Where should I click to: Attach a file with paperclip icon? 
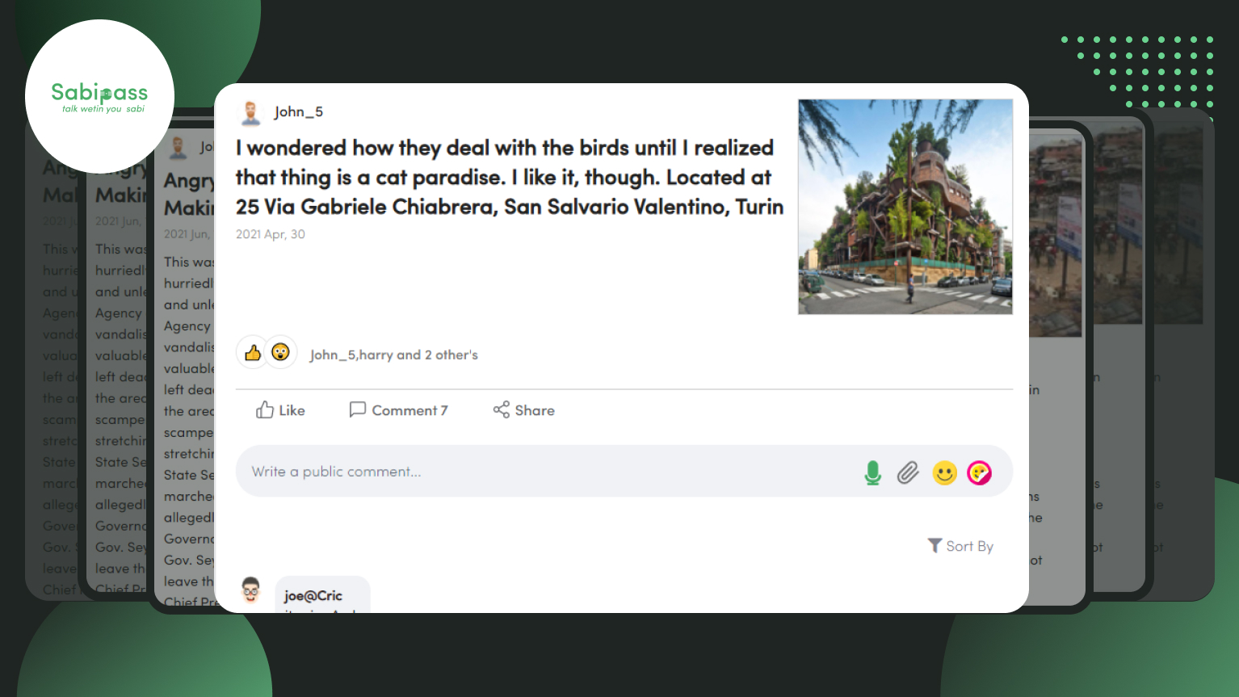pyautogui.click(x=908, y=472)
